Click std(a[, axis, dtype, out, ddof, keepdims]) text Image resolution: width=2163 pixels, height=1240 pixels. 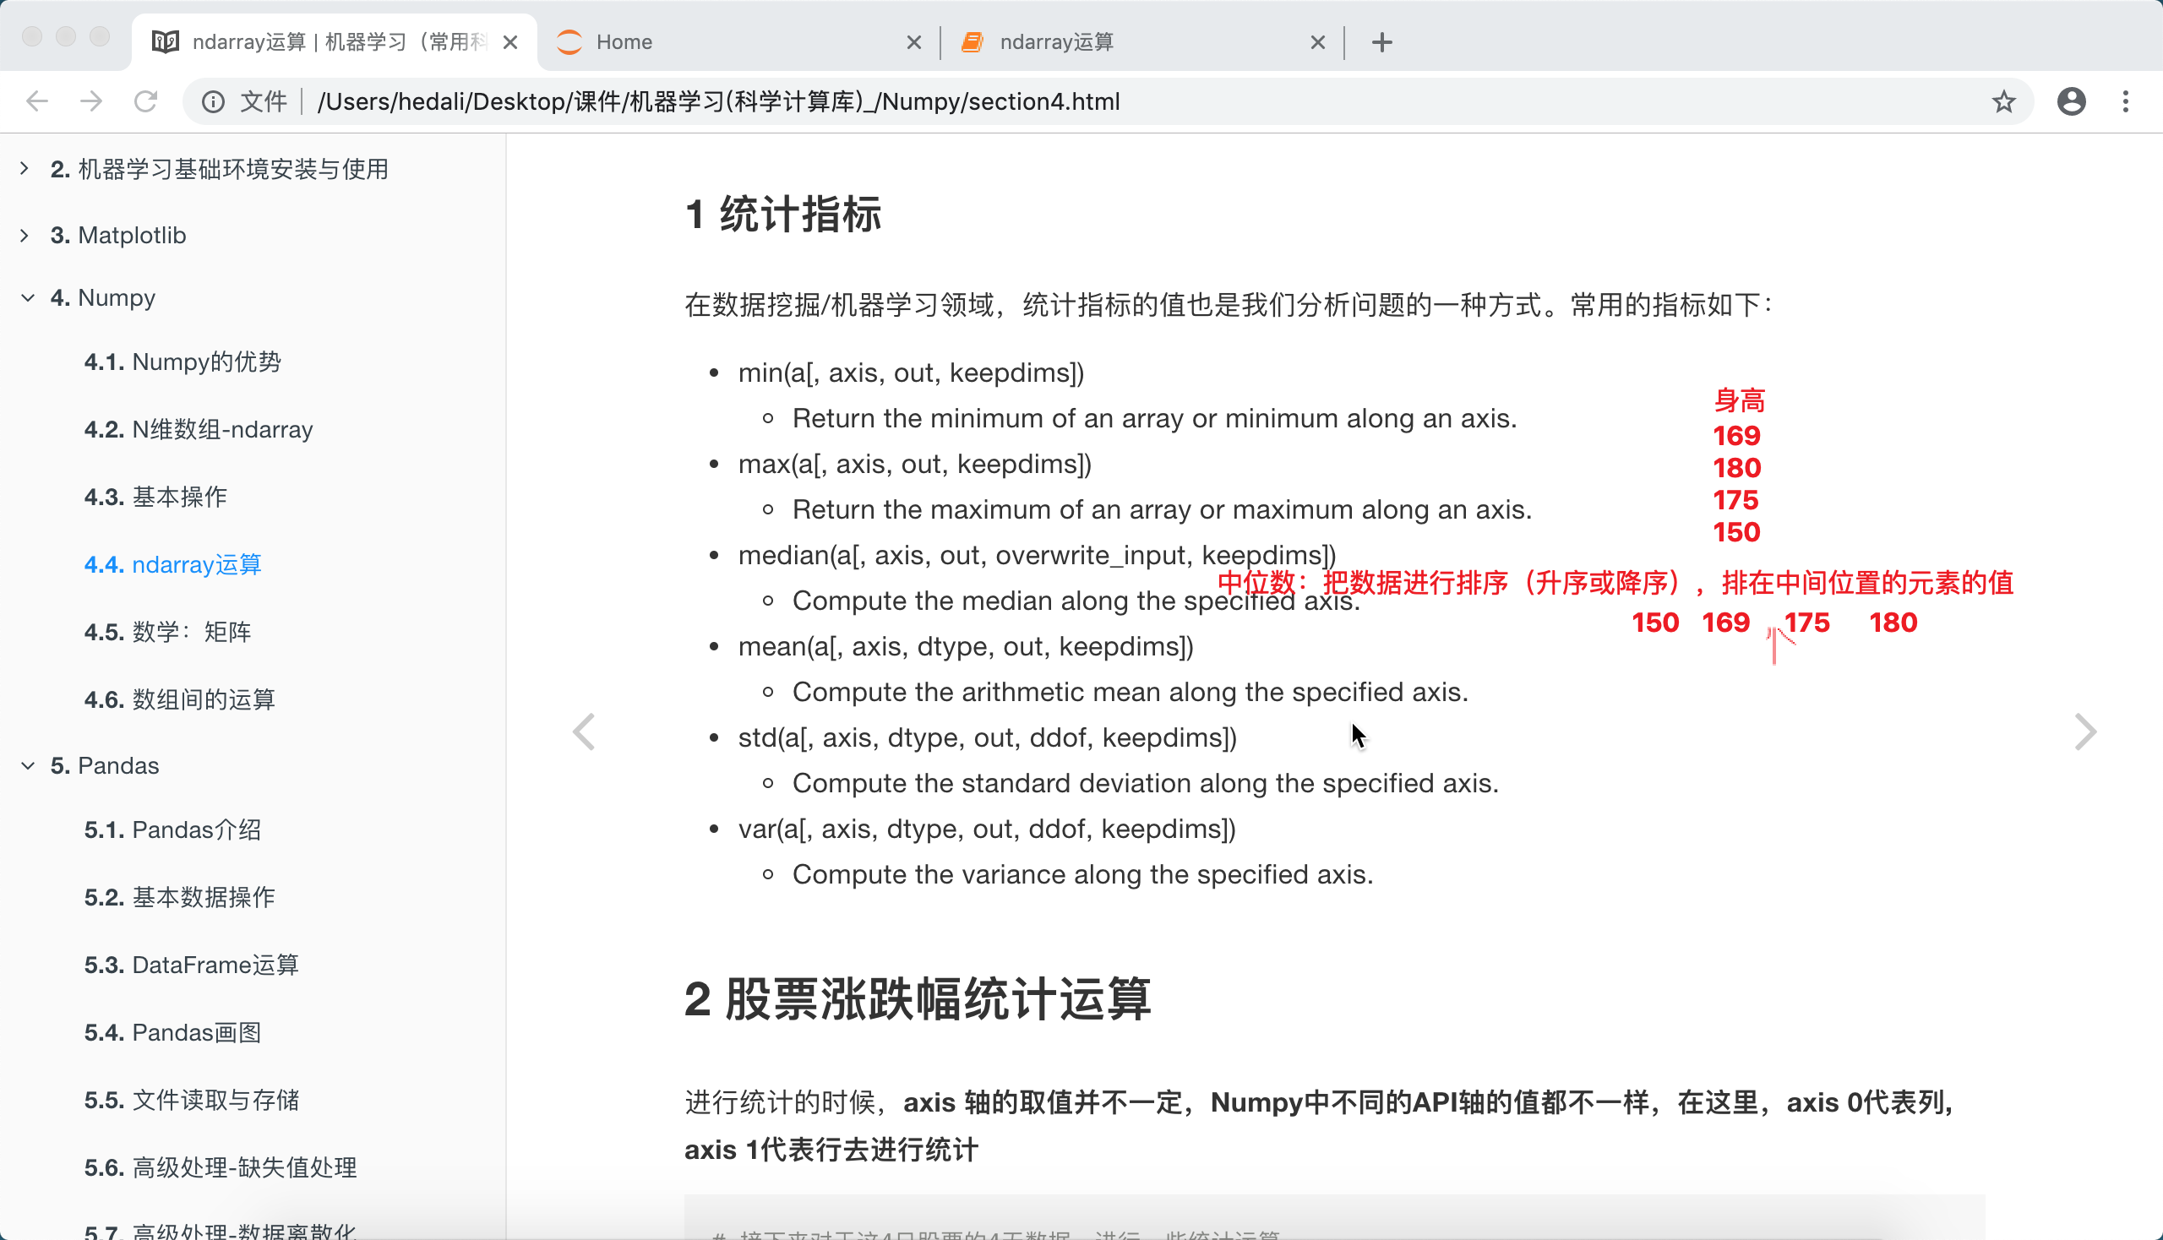(988, 737)
